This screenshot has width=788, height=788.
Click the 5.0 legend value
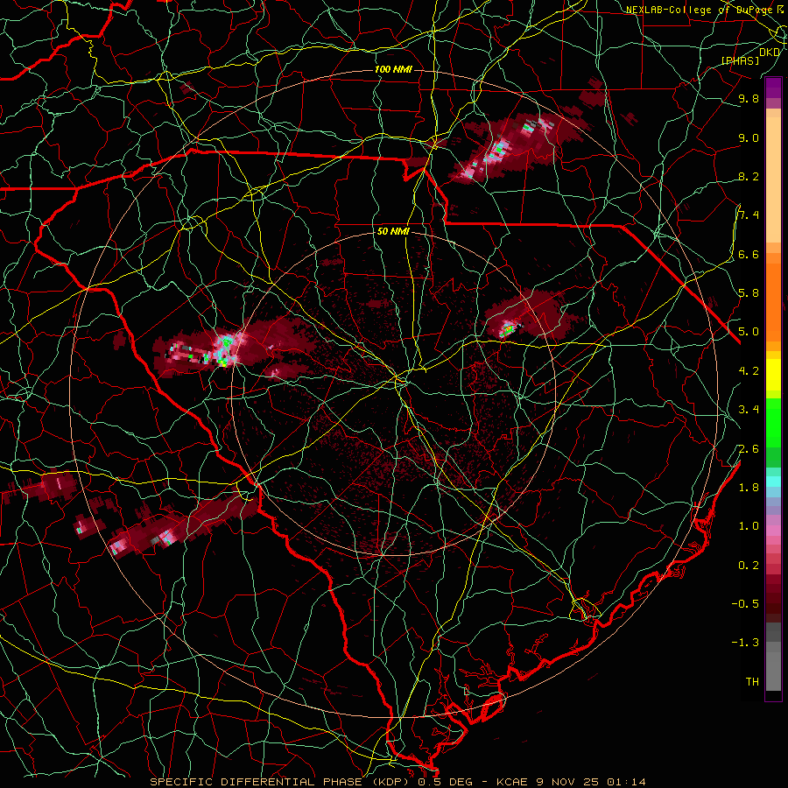pyautogui.click(x=749, y=332)
